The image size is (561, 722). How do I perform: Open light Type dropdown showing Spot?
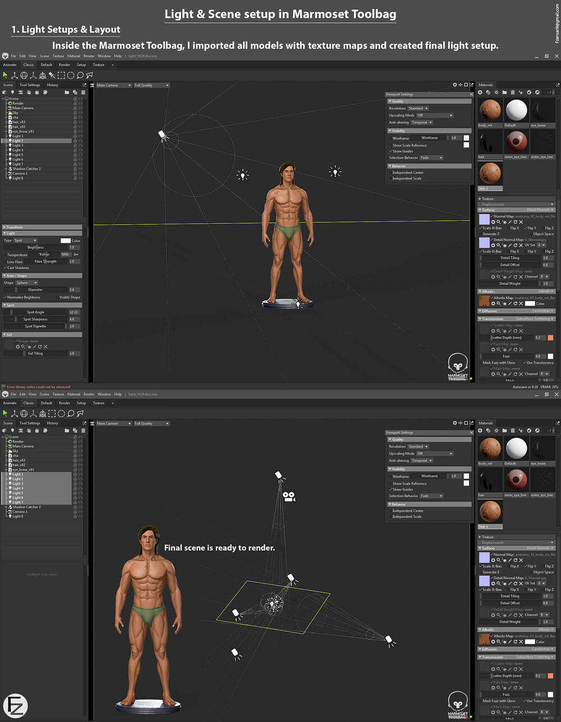26,240
